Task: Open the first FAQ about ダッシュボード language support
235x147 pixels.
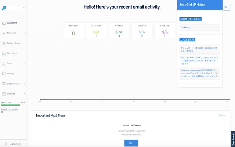Action: click(200, 50)
